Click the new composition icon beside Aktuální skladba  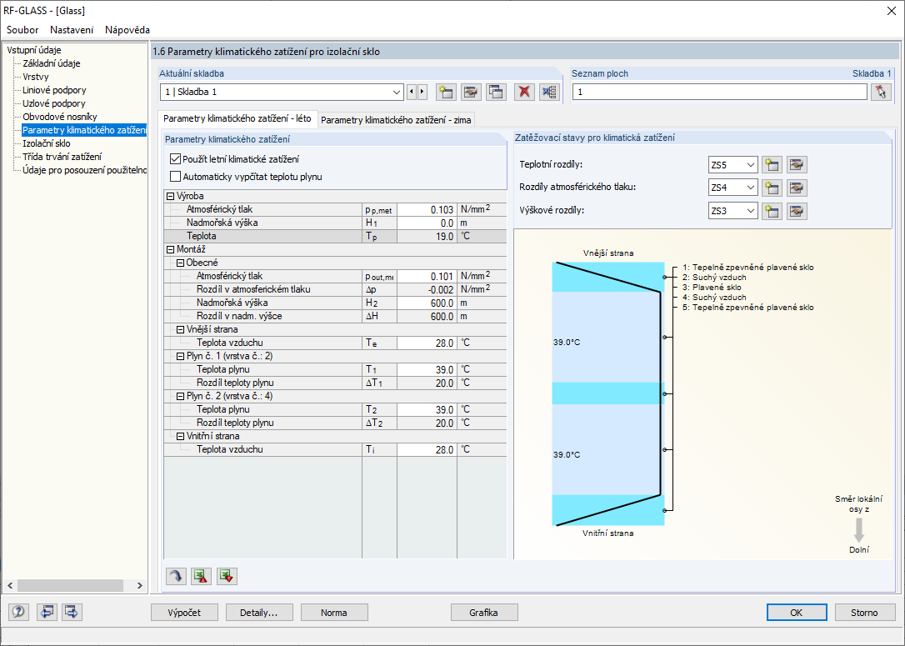(x=446, y=92)
